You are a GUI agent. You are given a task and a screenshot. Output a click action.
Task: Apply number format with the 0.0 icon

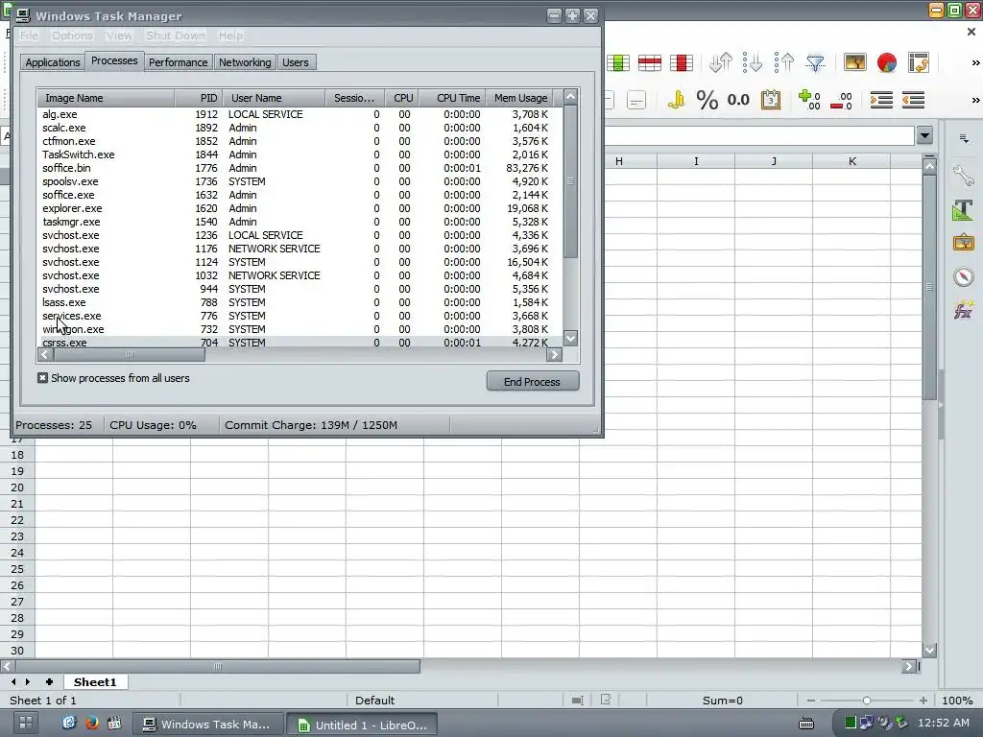click(x=738, y=100)
